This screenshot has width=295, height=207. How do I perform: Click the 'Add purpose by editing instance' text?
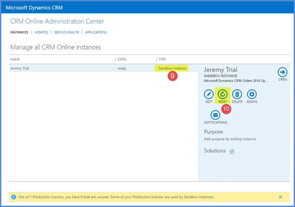[230, 139]
